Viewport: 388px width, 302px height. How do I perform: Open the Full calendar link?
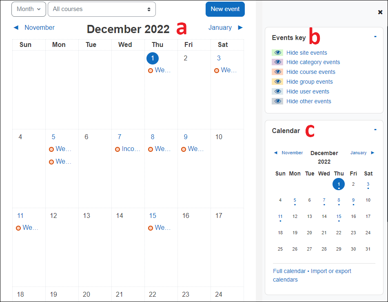[x=289, y=271]
